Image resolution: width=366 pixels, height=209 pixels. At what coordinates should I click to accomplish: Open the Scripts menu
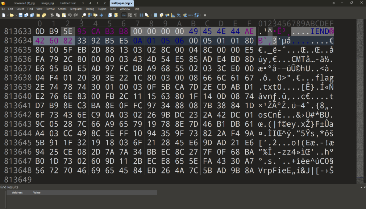(62, 9)
